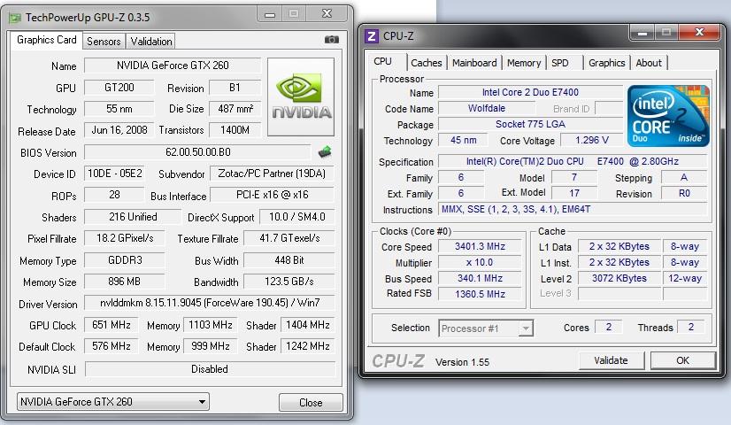The image size is (731, 425).
Task: Click the CPU-Z title bar Z icon
Action: [x=372, y=36]
